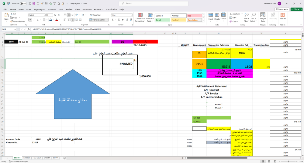The width and height of the screenshot is (304, 163).
Task: Add a new sheet with plus button
Action: point(64,158)
